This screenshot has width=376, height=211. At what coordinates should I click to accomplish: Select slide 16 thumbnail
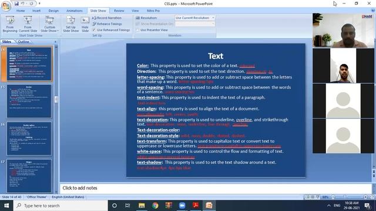coord(29,138)
